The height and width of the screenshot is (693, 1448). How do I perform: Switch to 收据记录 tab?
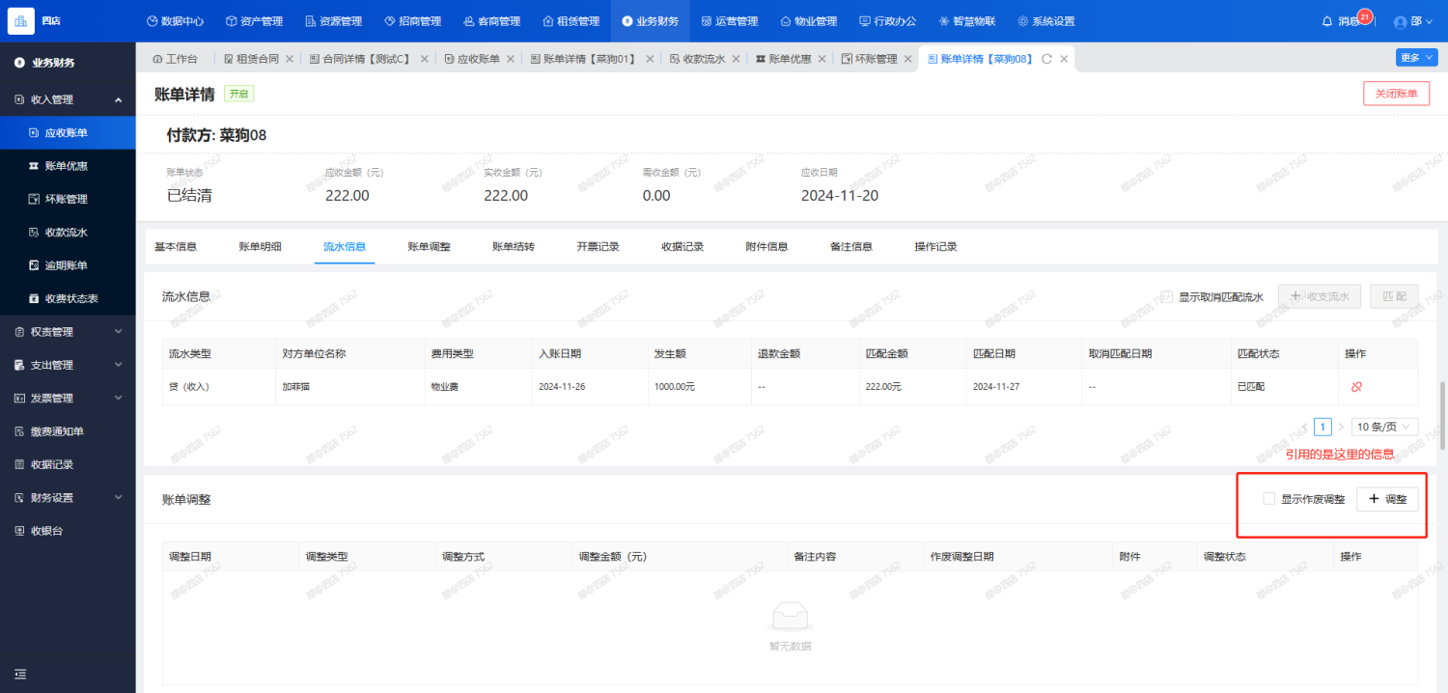point(682,247)
